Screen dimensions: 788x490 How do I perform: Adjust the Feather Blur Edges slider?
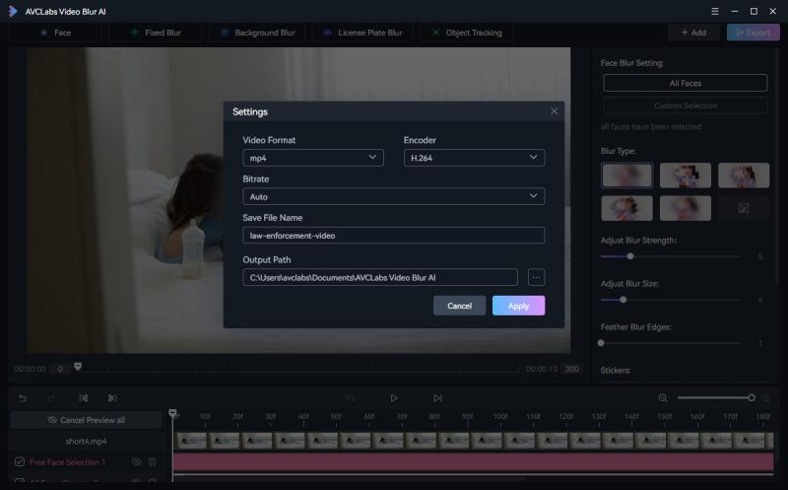601,343
